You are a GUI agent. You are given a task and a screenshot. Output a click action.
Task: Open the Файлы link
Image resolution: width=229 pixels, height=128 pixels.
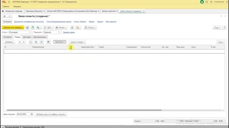point(92,22)
